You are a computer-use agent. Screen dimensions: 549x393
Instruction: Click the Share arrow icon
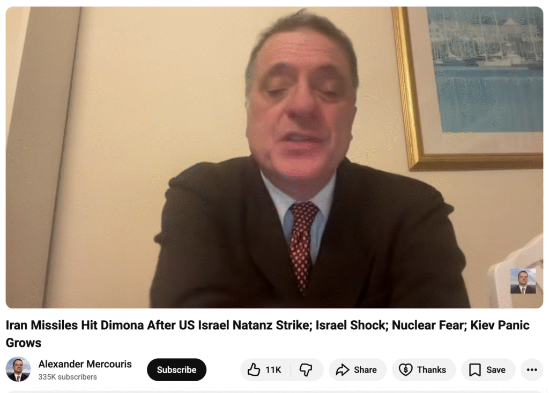pos(342,369)
